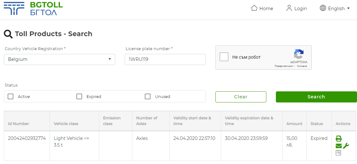Viewport: 357px width, 164px height.
Task: Click the Clear button
Action: click(x=241, y=97)
